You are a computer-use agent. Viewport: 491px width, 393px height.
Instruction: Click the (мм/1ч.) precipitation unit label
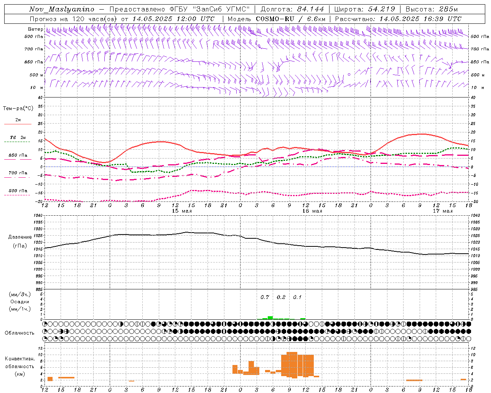pos(20,309)
